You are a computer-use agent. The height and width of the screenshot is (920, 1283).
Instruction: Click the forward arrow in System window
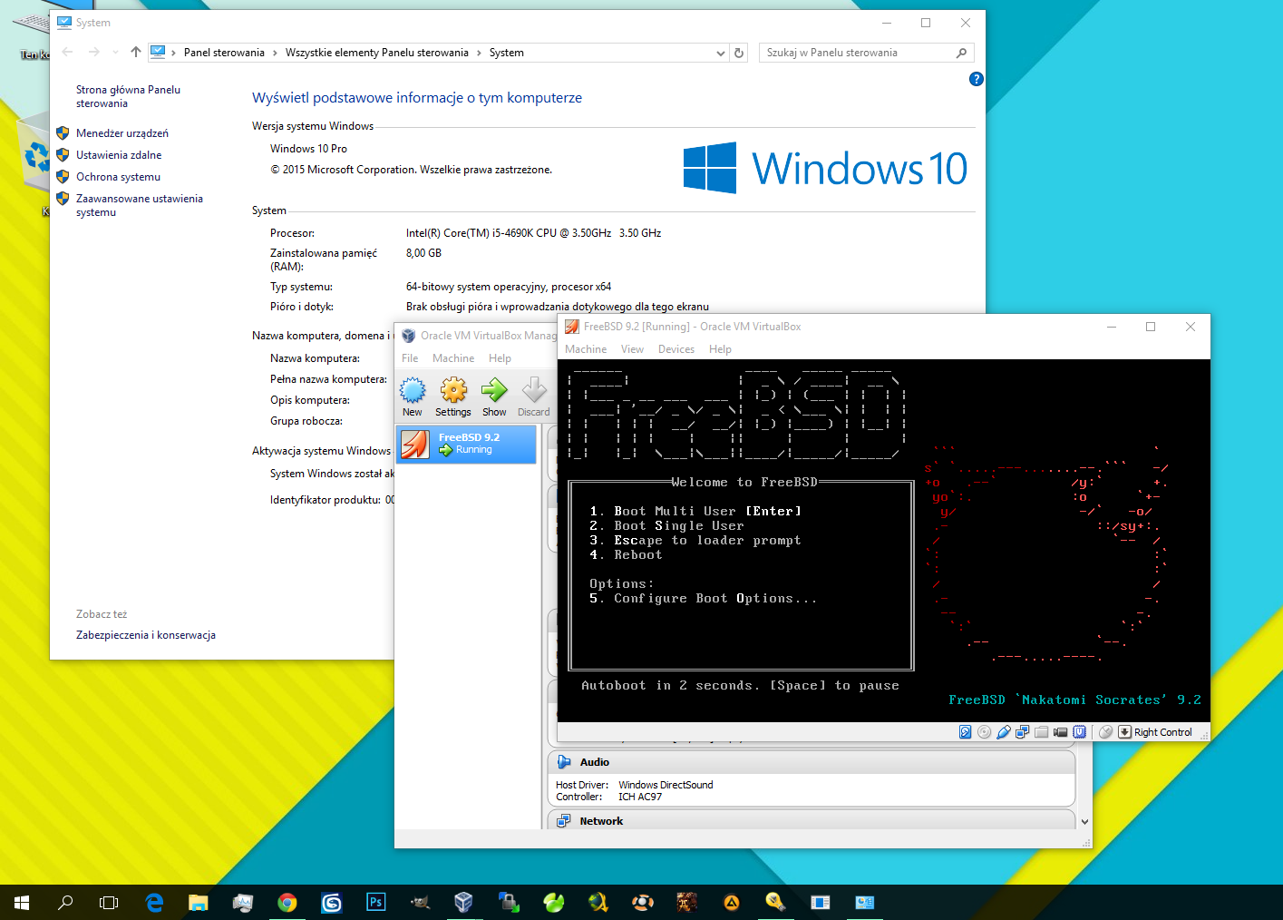[94, 53]
